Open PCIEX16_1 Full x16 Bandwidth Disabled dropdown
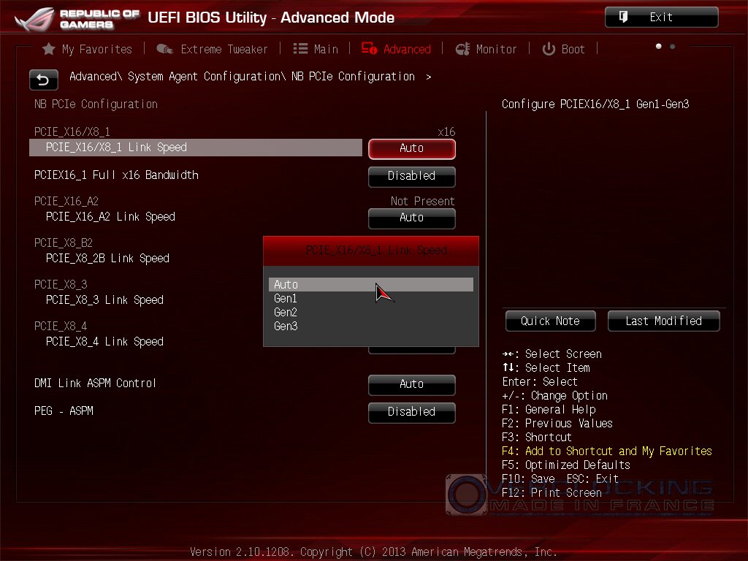748x561 pixels. click(x=412, y=177)
